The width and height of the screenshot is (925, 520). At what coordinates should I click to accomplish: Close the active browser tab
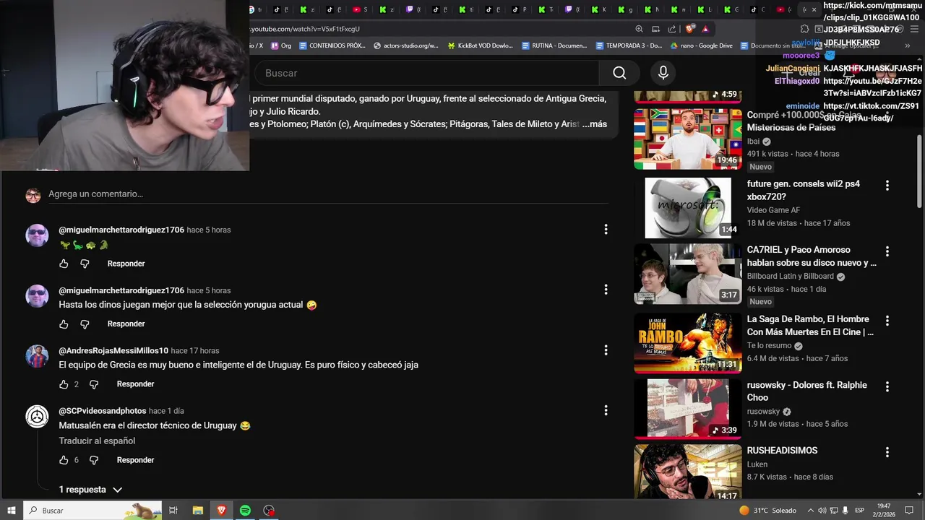(x=814, y=9)
